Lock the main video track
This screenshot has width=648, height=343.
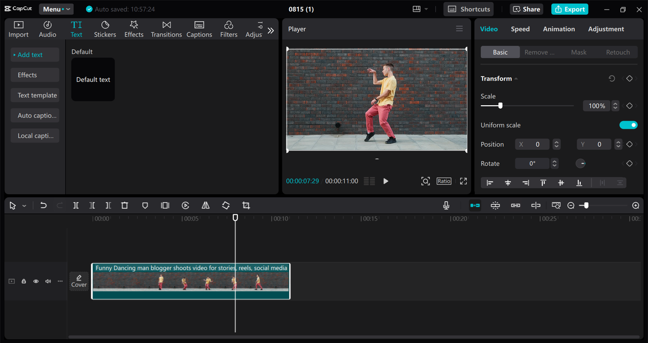point(24,281)
